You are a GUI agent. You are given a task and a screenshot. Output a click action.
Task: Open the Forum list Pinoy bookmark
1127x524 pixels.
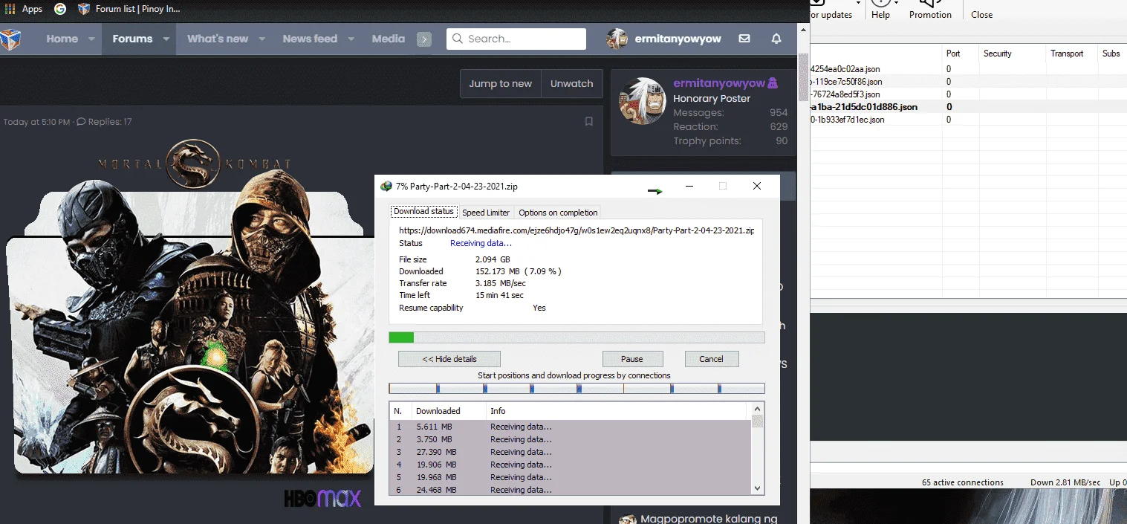[129, 9]
